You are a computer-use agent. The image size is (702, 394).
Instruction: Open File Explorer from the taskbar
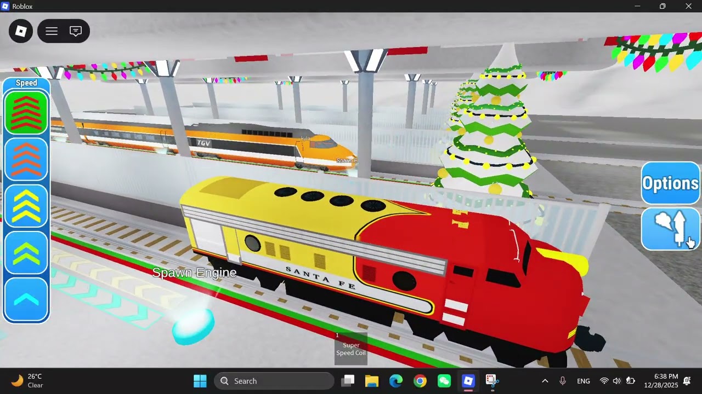point(372,381)
